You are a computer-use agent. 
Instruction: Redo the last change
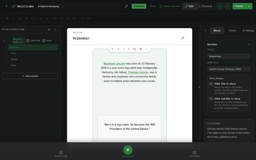point(89,18)
